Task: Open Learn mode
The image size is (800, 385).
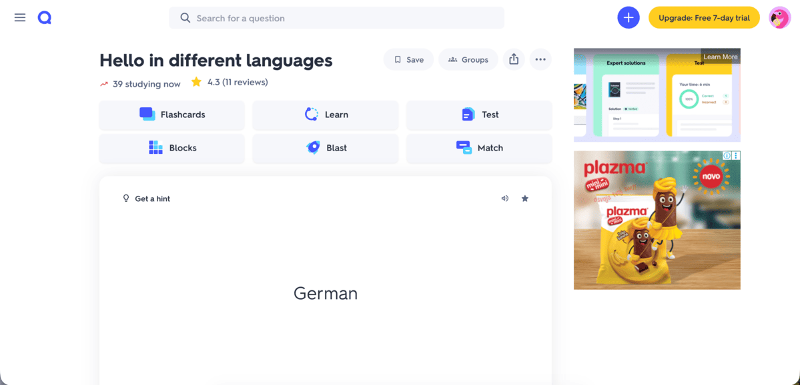Action: [x=325, y=115]
